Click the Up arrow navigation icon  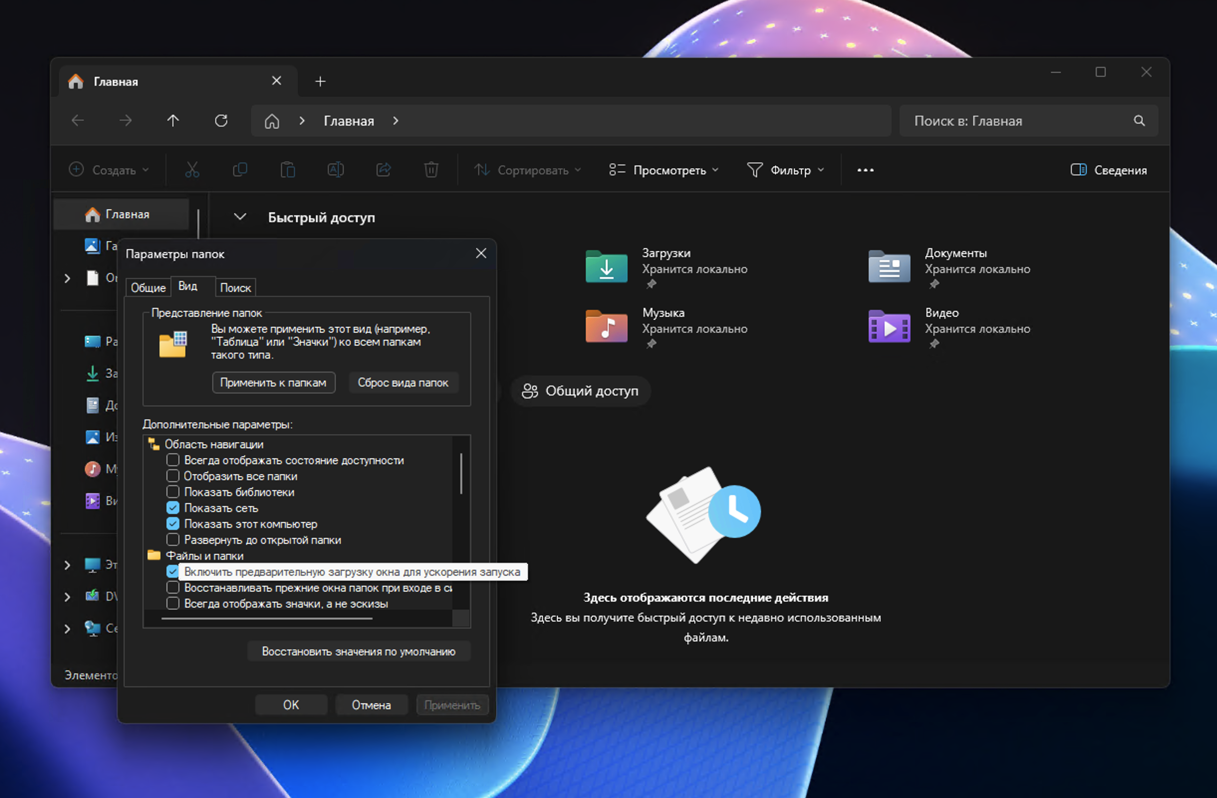point(173,121)
